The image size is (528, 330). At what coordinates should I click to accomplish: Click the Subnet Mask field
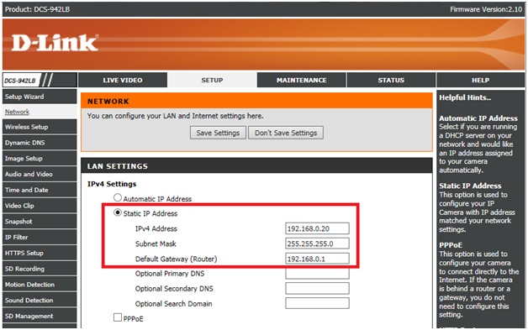tap(317, 244)
